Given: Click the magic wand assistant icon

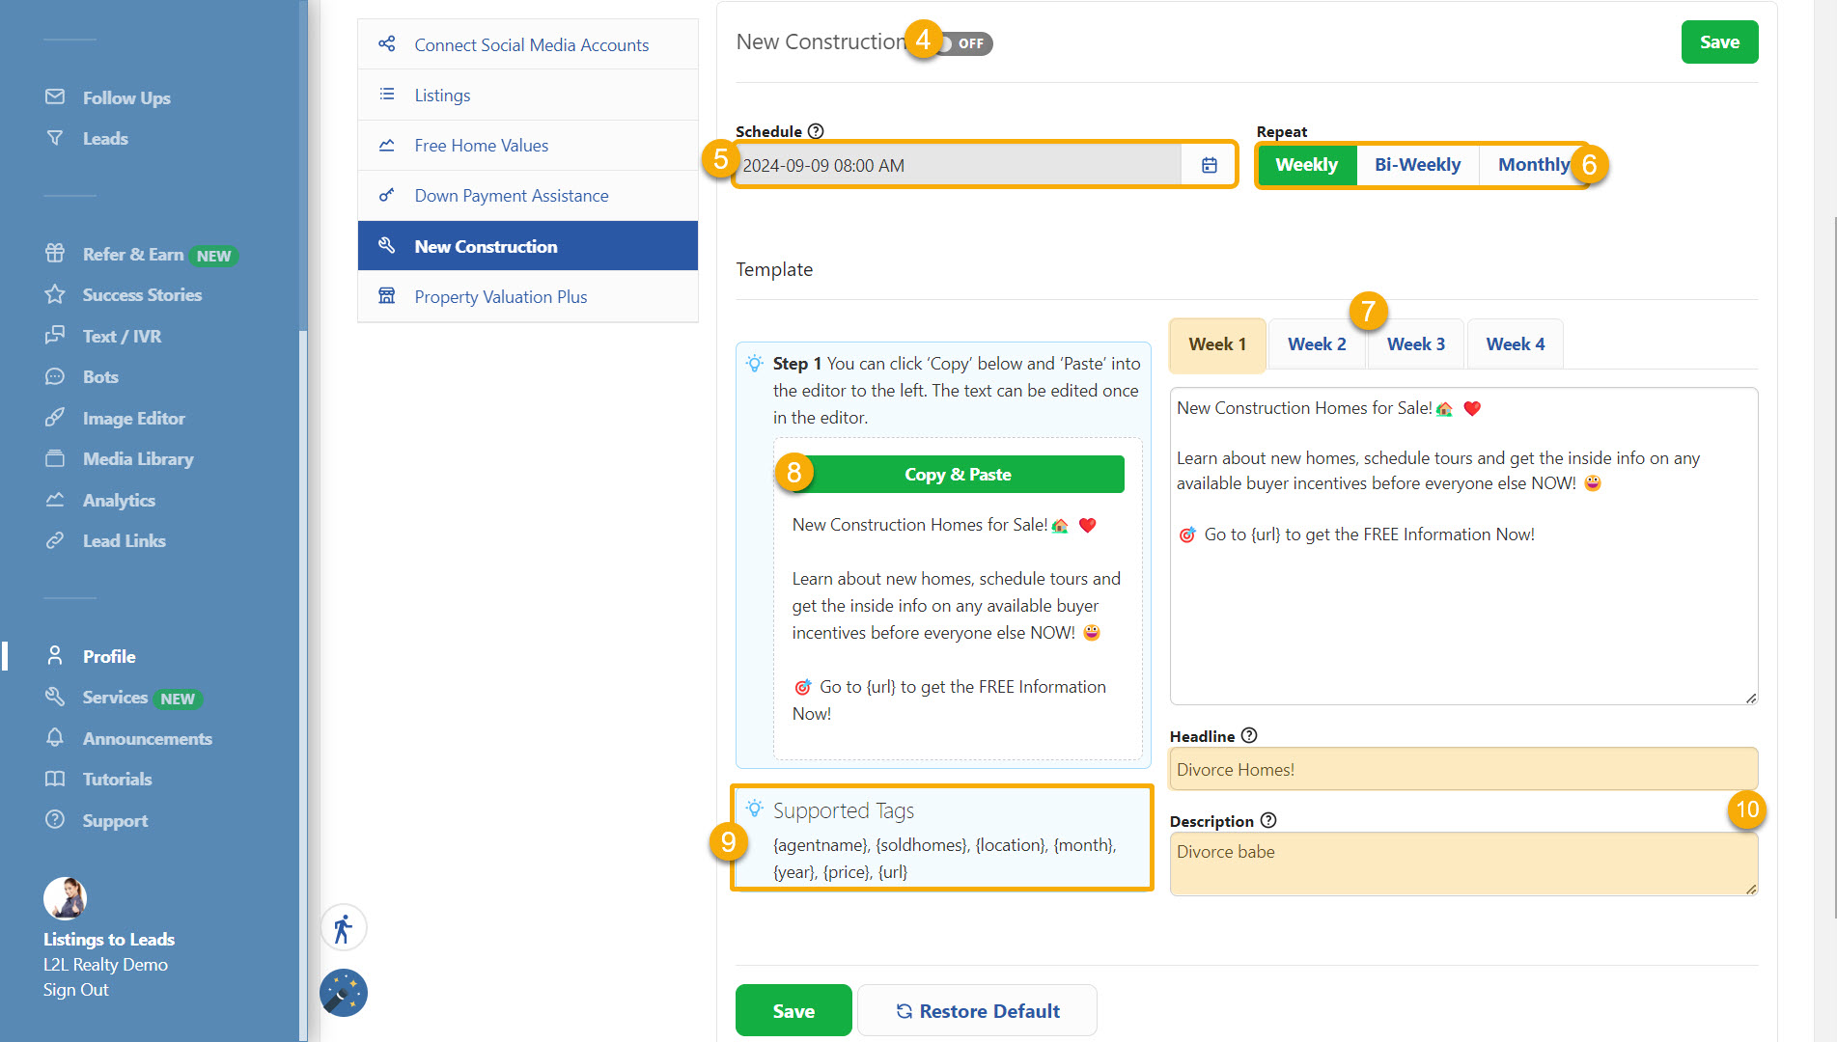Looking at the screenshot, I should point(344,993).
